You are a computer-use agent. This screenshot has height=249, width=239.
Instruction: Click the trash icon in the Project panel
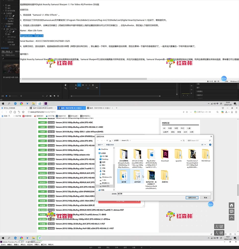(58, 96)
